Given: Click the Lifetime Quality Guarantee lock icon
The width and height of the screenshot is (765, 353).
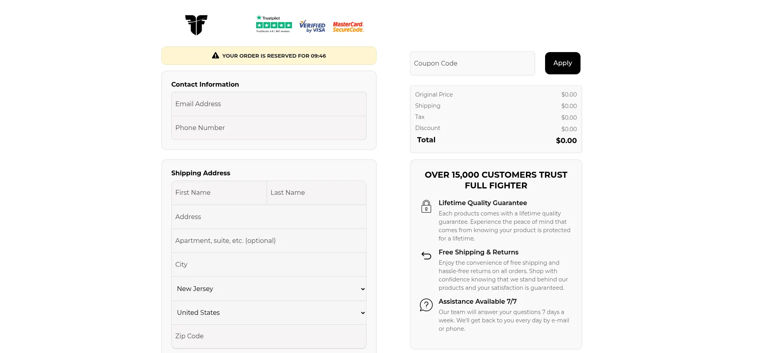Looking at the screenshot, I should pos(426,206).
